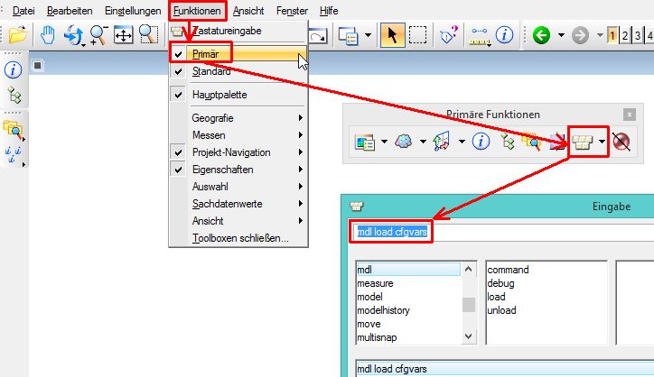
Task: Click the tree icon in Primäre Funktionen toolbox
Action: [x=508, y=143]
